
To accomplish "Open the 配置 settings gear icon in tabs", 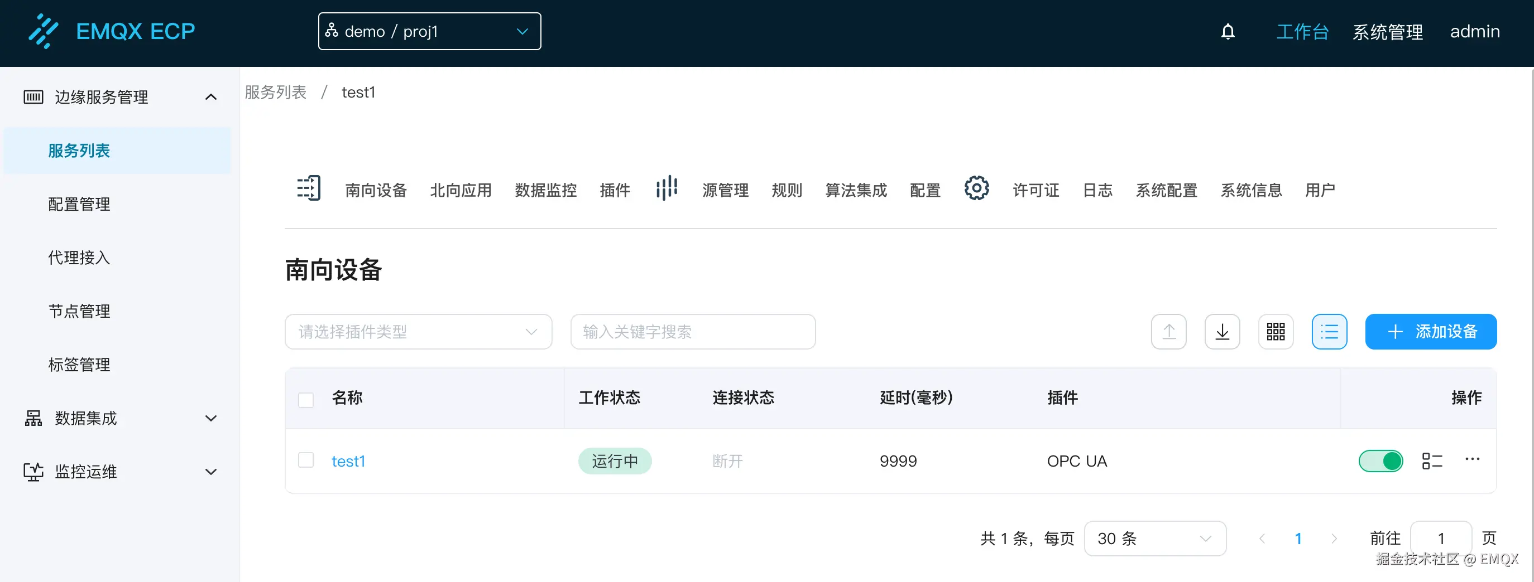I will [x=976, y=188].
